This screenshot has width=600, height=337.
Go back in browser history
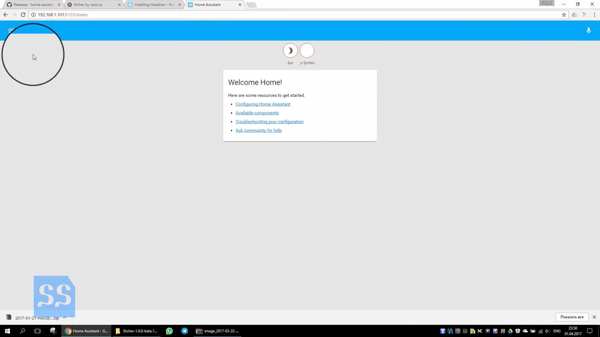coord(6,15)
